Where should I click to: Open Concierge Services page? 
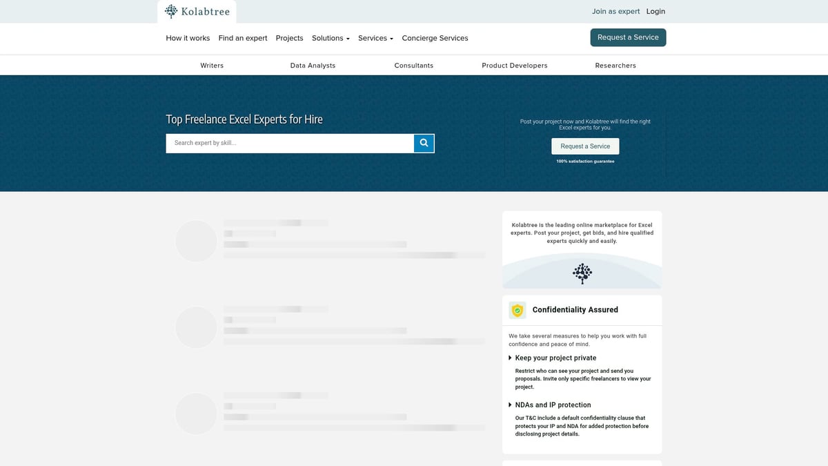point(435,38)
